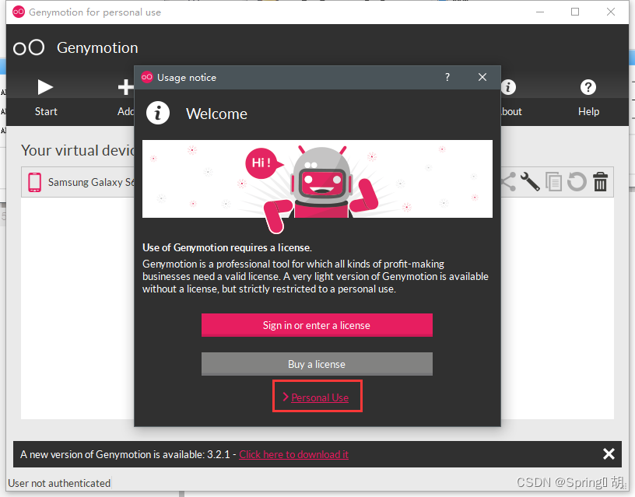This screenshot has width=635, height=497.
Task: Minimize the Genymotion main window
Action: 540,12
